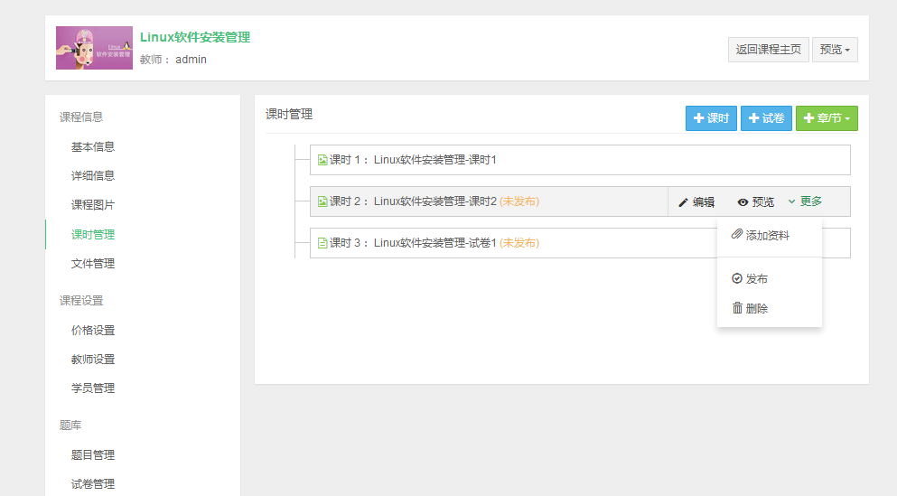Image resolution: width=897 pixels, height=496 pixels.
Task: Click the 返回课程主页 button
Action: click(x=769, y=50)
